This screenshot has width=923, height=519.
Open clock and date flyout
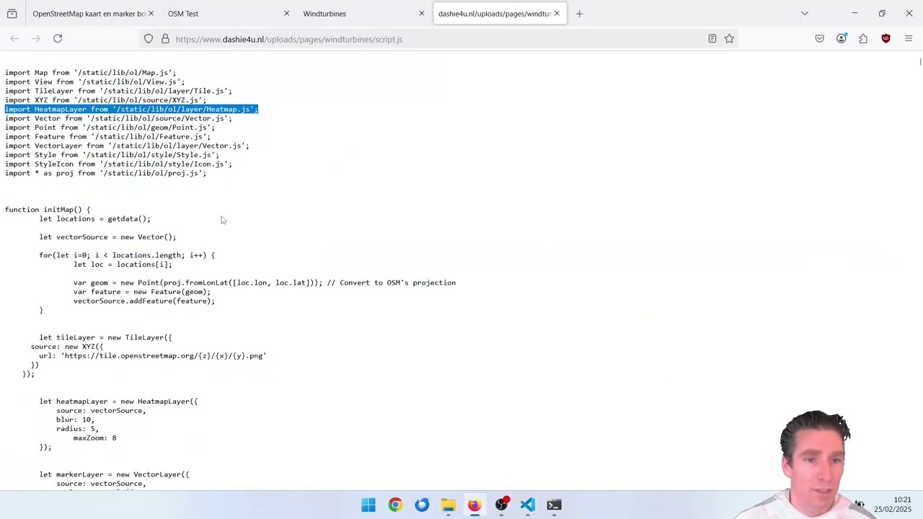tap(893, 504)
